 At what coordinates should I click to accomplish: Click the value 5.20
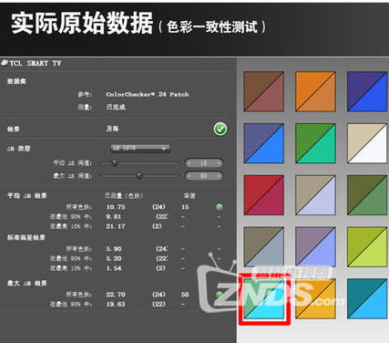114,258
